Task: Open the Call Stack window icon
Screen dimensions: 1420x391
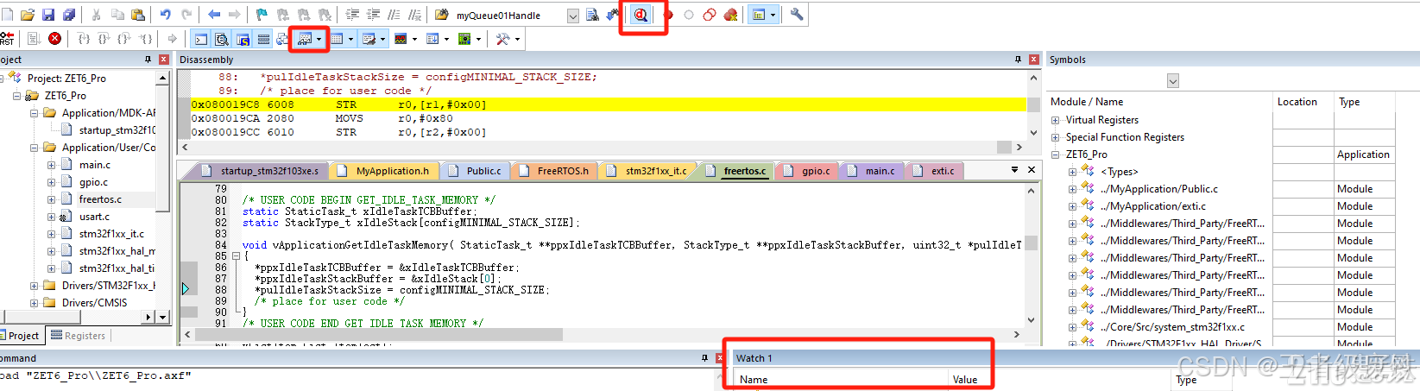Action: tap(281, 39)
